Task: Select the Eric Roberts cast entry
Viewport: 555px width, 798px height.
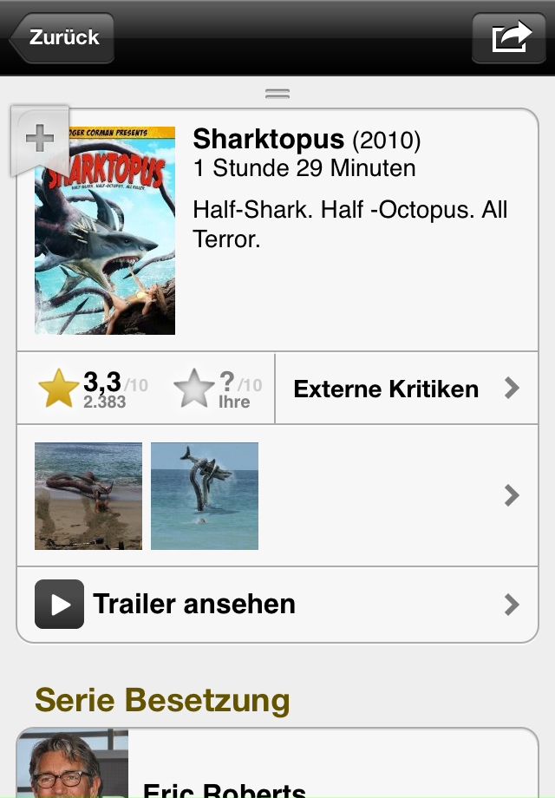Action: pos(277,763)
